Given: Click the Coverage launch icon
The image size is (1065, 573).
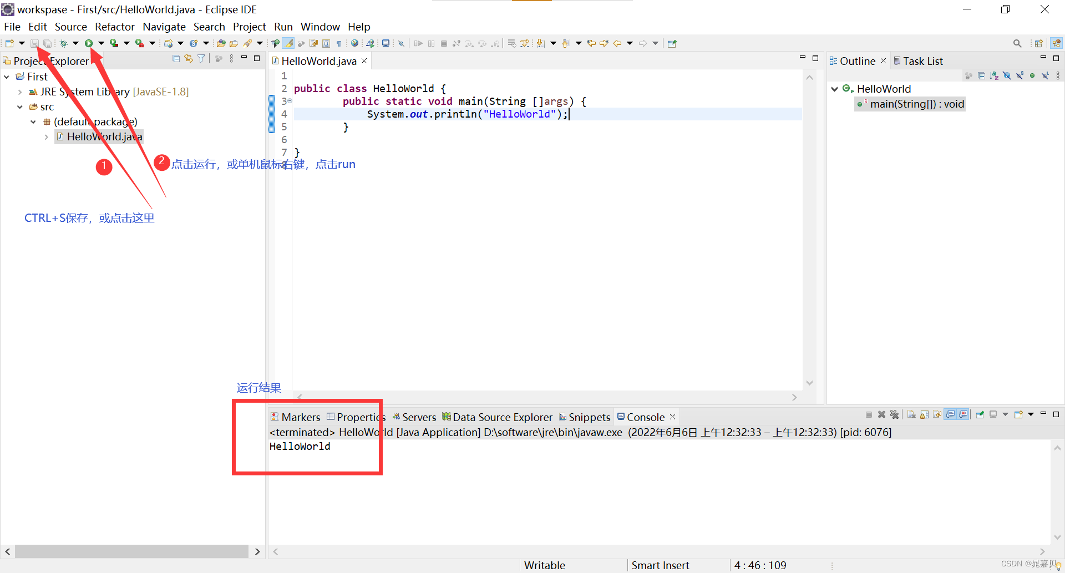Looking at the screenshot, I should click(x=114, y=43).
